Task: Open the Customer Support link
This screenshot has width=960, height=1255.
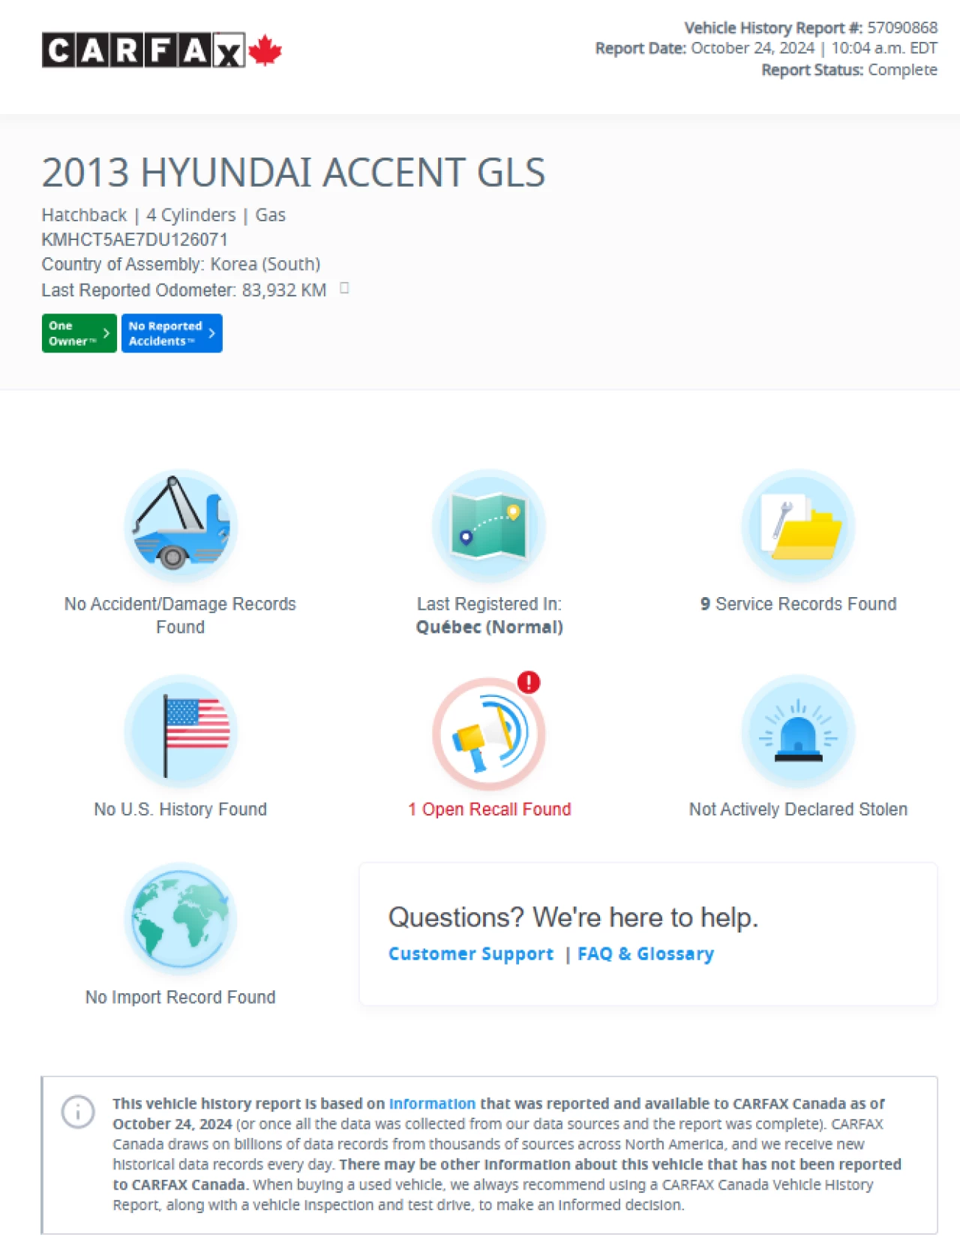Action: [x=471, y=953]
